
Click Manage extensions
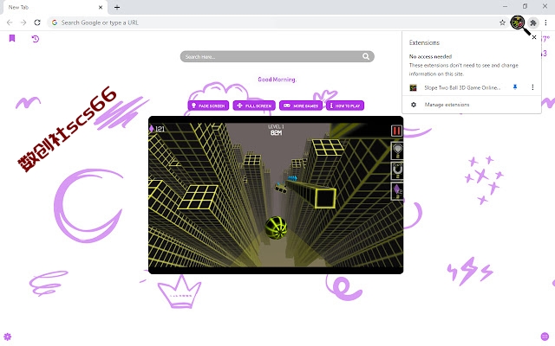point(447,105)
